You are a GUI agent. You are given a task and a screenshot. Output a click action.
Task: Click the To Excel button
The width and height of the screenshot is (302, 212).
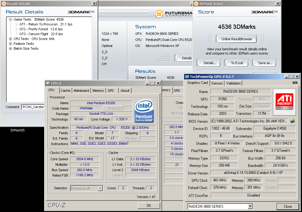point(237,63)
